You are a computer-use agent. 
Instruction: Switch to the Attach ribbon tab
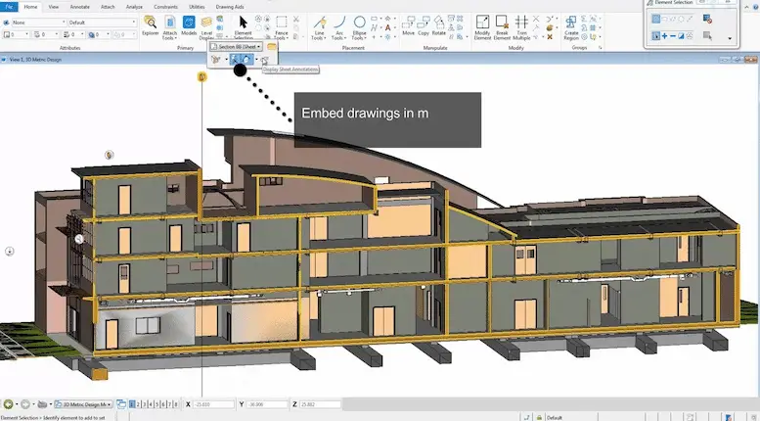(108, 7)
